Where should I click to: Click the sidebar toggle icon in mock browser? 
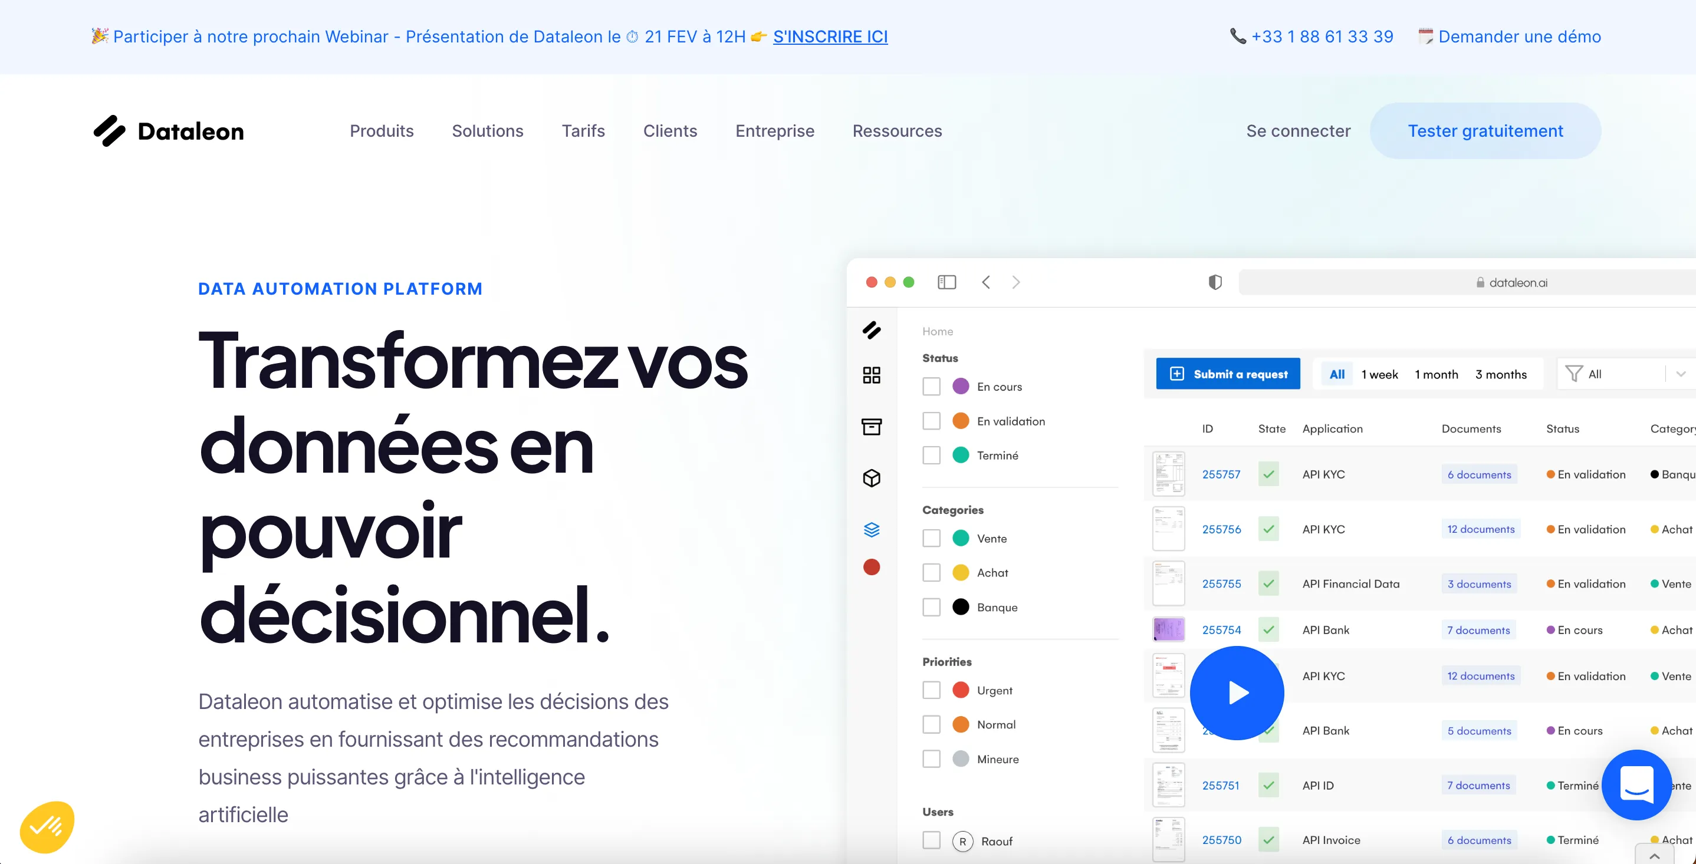coord(946,282)
